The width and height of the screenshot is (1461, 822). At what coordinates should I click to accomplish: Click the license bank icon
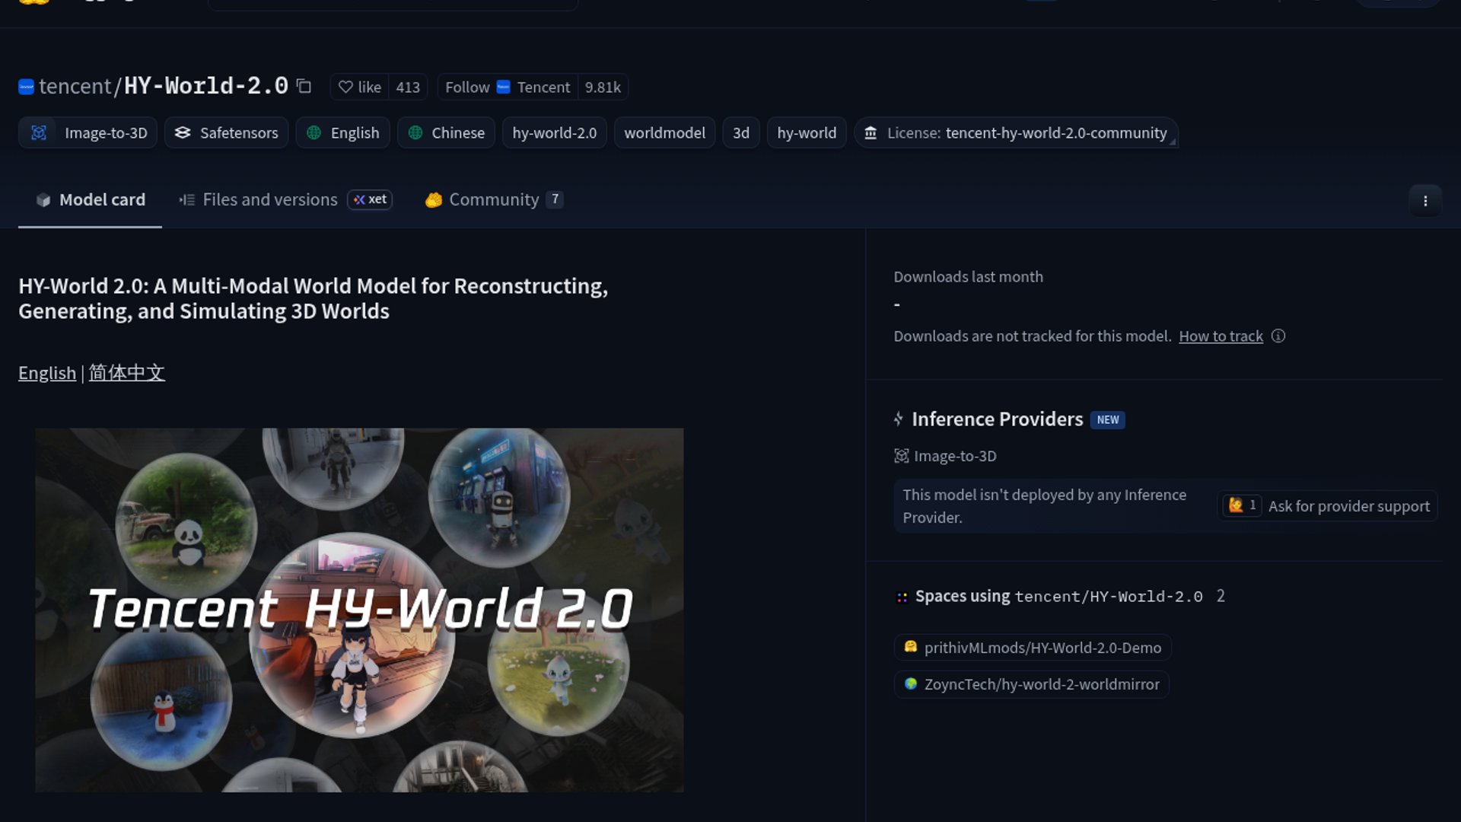pyautogui.click(x=870, y=132)
